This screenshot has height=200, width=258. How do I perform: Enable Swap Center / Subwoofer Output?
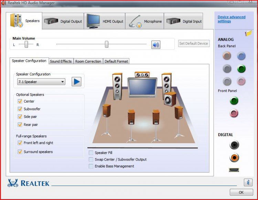[91, 160]
